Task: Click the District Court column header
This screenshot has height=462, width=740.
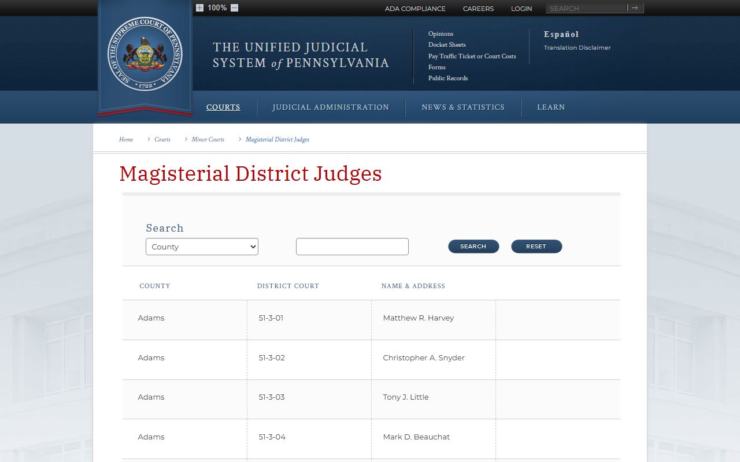Action: coord(288,286)
